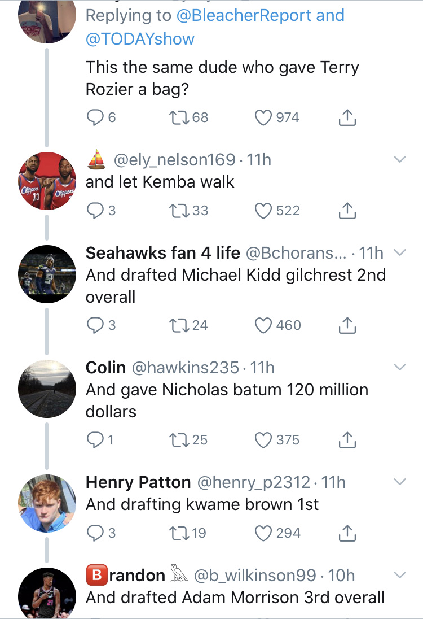This screenshot has width=423, height=619.
Task: Like the Michael Kidd Gilchrist tweet
Action: (x=263, y=325)
